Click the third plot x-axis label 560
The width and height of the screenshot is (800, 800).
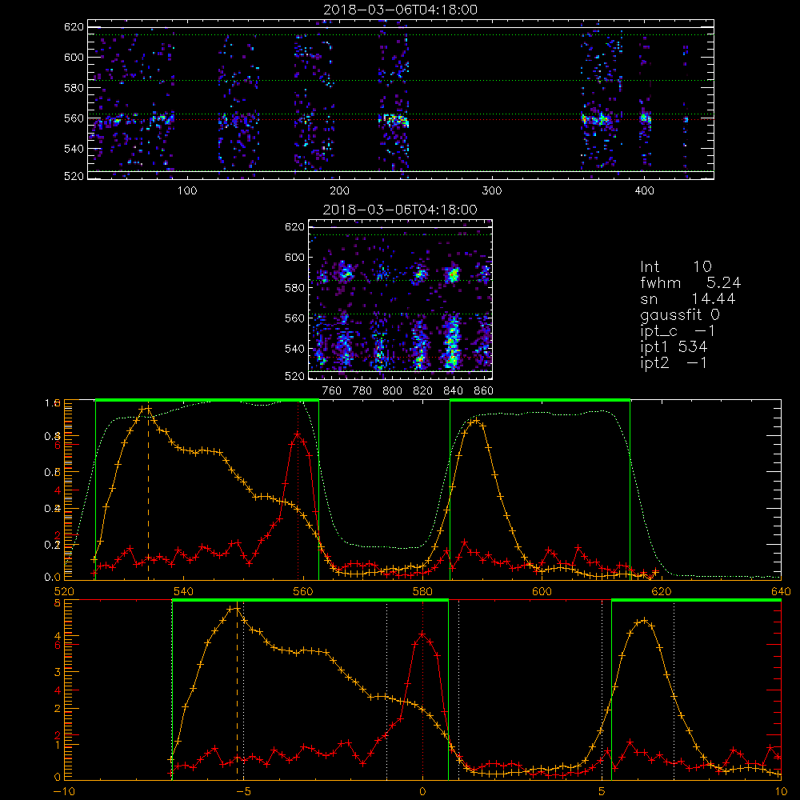click(x=303, y=591)
